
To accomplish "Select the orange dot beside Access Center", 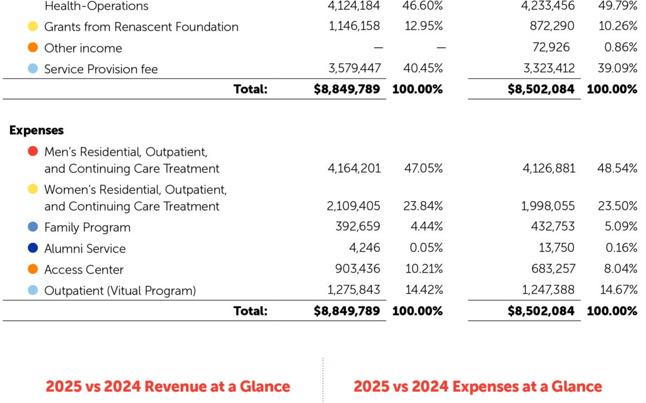I will [33, 269].
